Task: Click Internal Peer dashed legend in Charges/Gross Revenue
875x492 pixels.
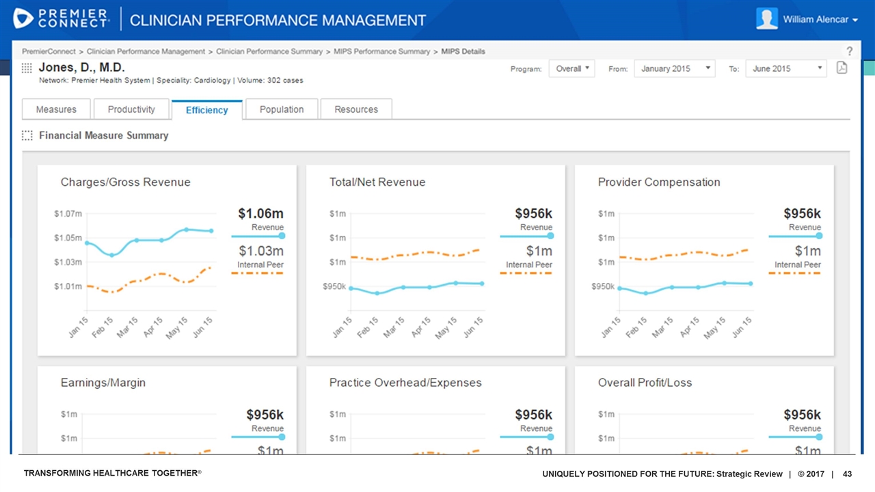Action: (258, 273)
